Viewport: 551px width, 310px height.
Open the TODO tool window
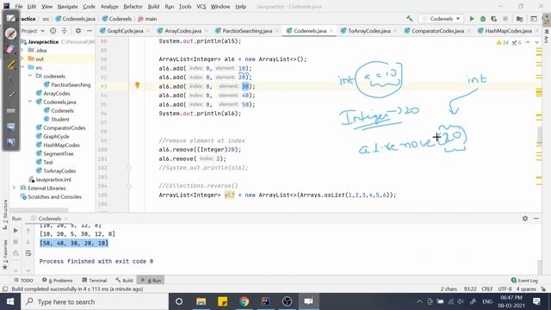[23, 280]
